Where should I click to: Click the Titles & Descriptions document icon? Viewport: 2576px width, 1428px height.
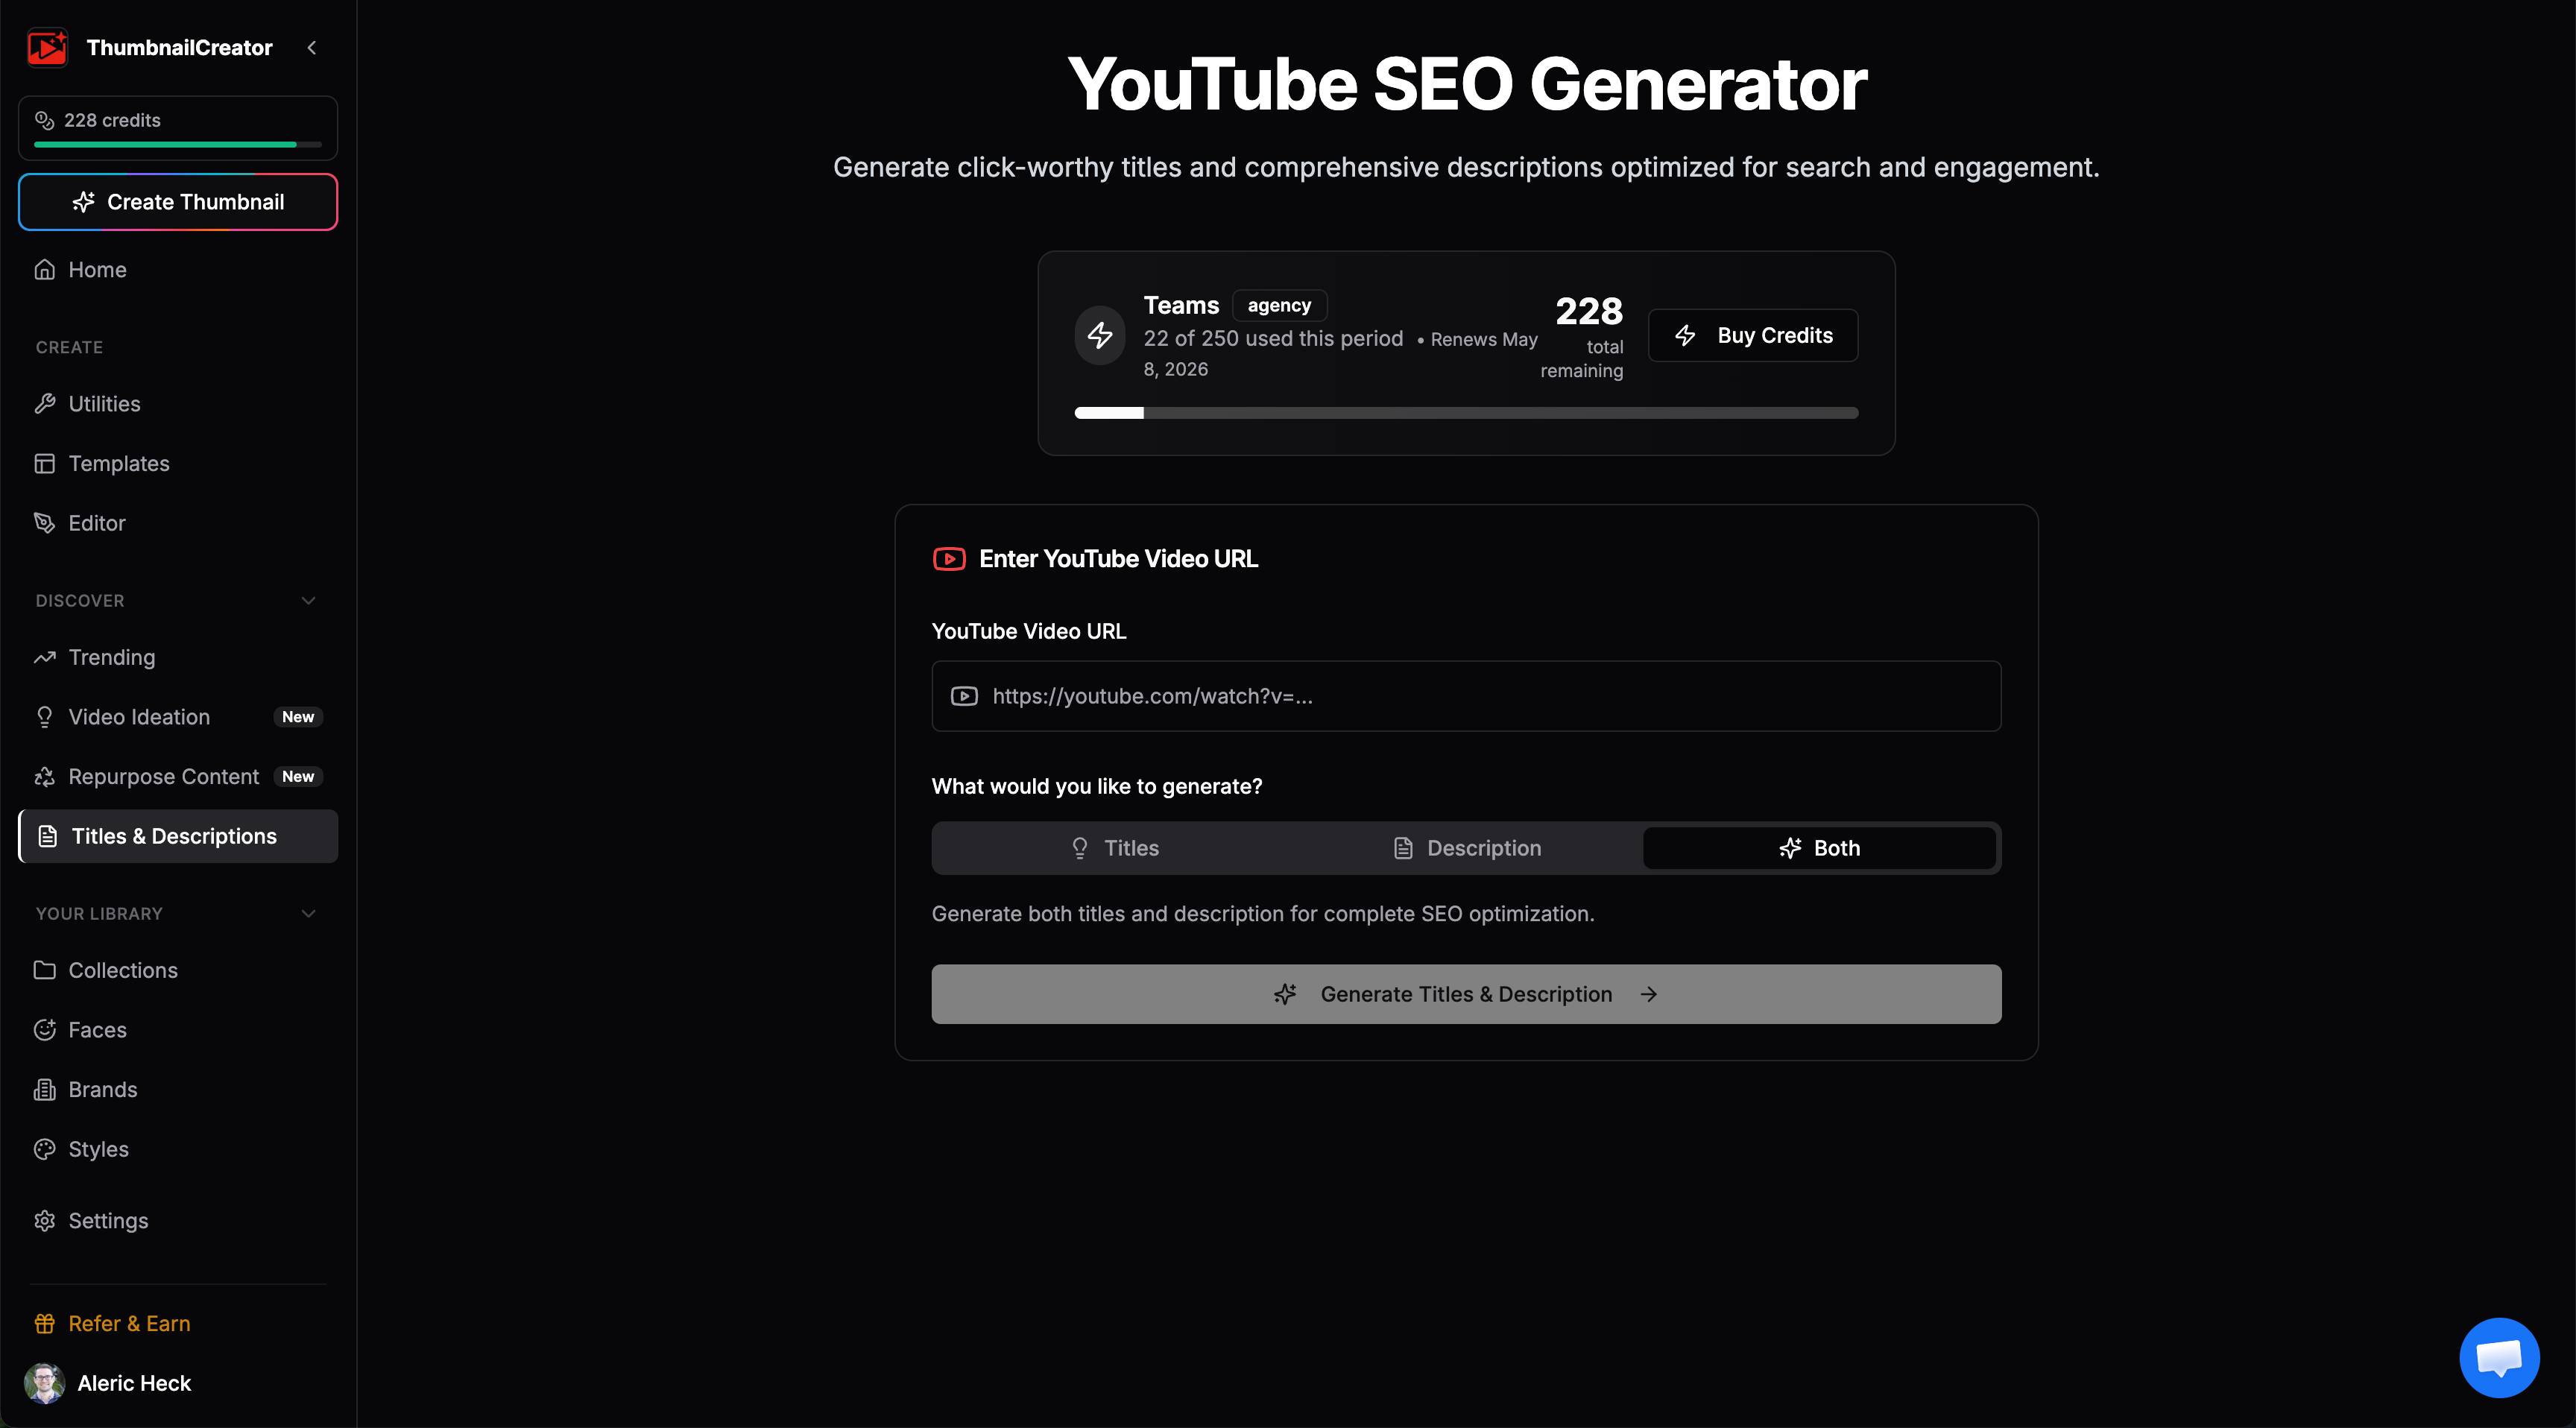pos(47,836)
